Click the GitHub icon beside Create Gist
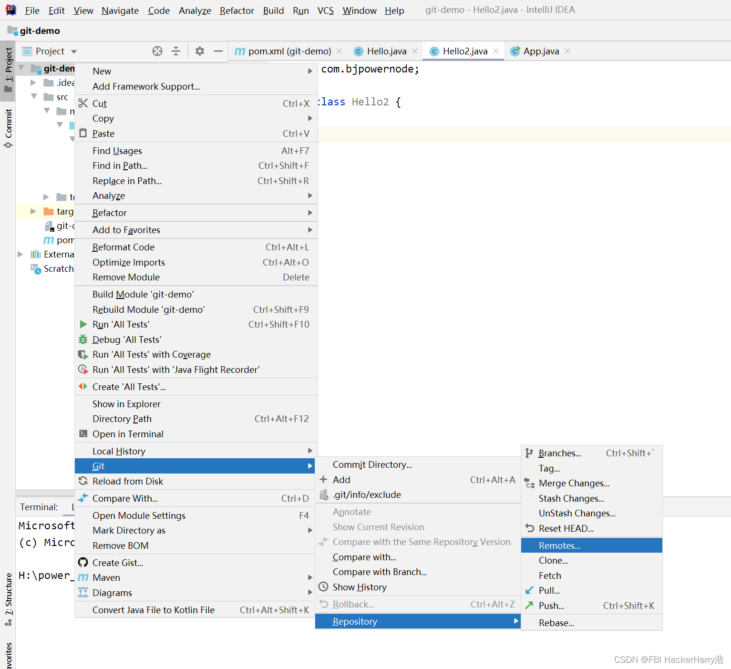This screenshot has width=731, height=669. (x=83, y=563)
